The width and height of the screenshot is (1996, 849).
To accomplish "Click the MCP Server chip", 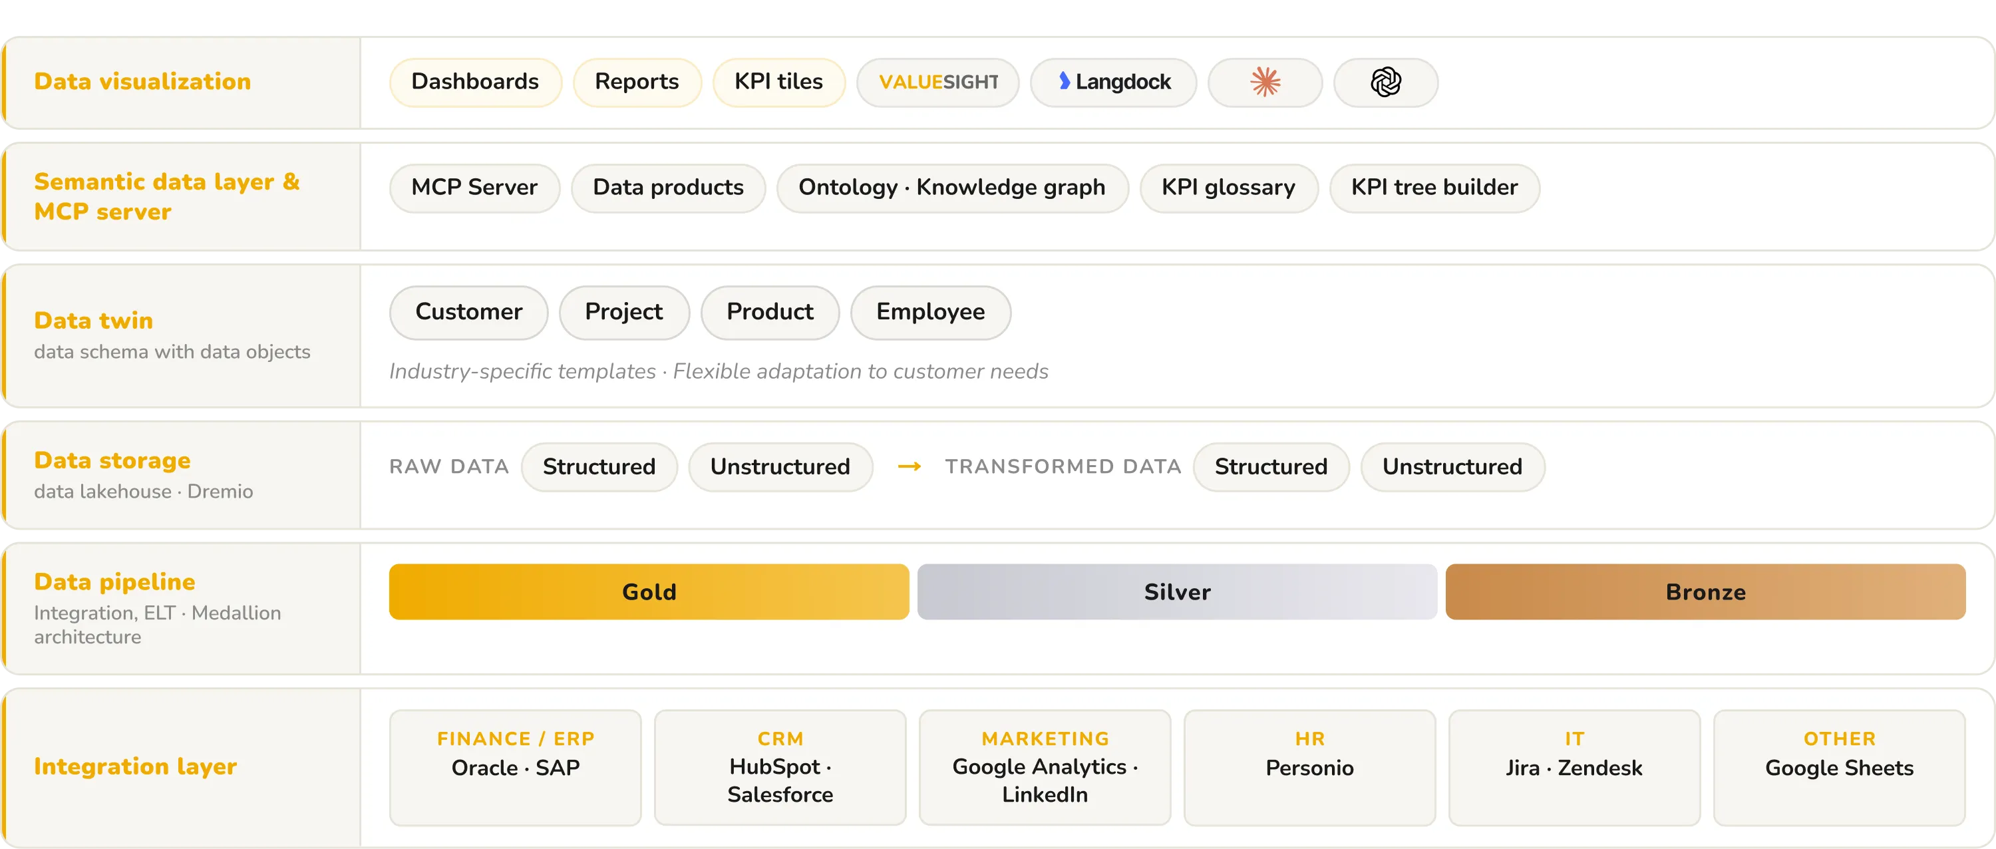I will [x=474, y=188].
